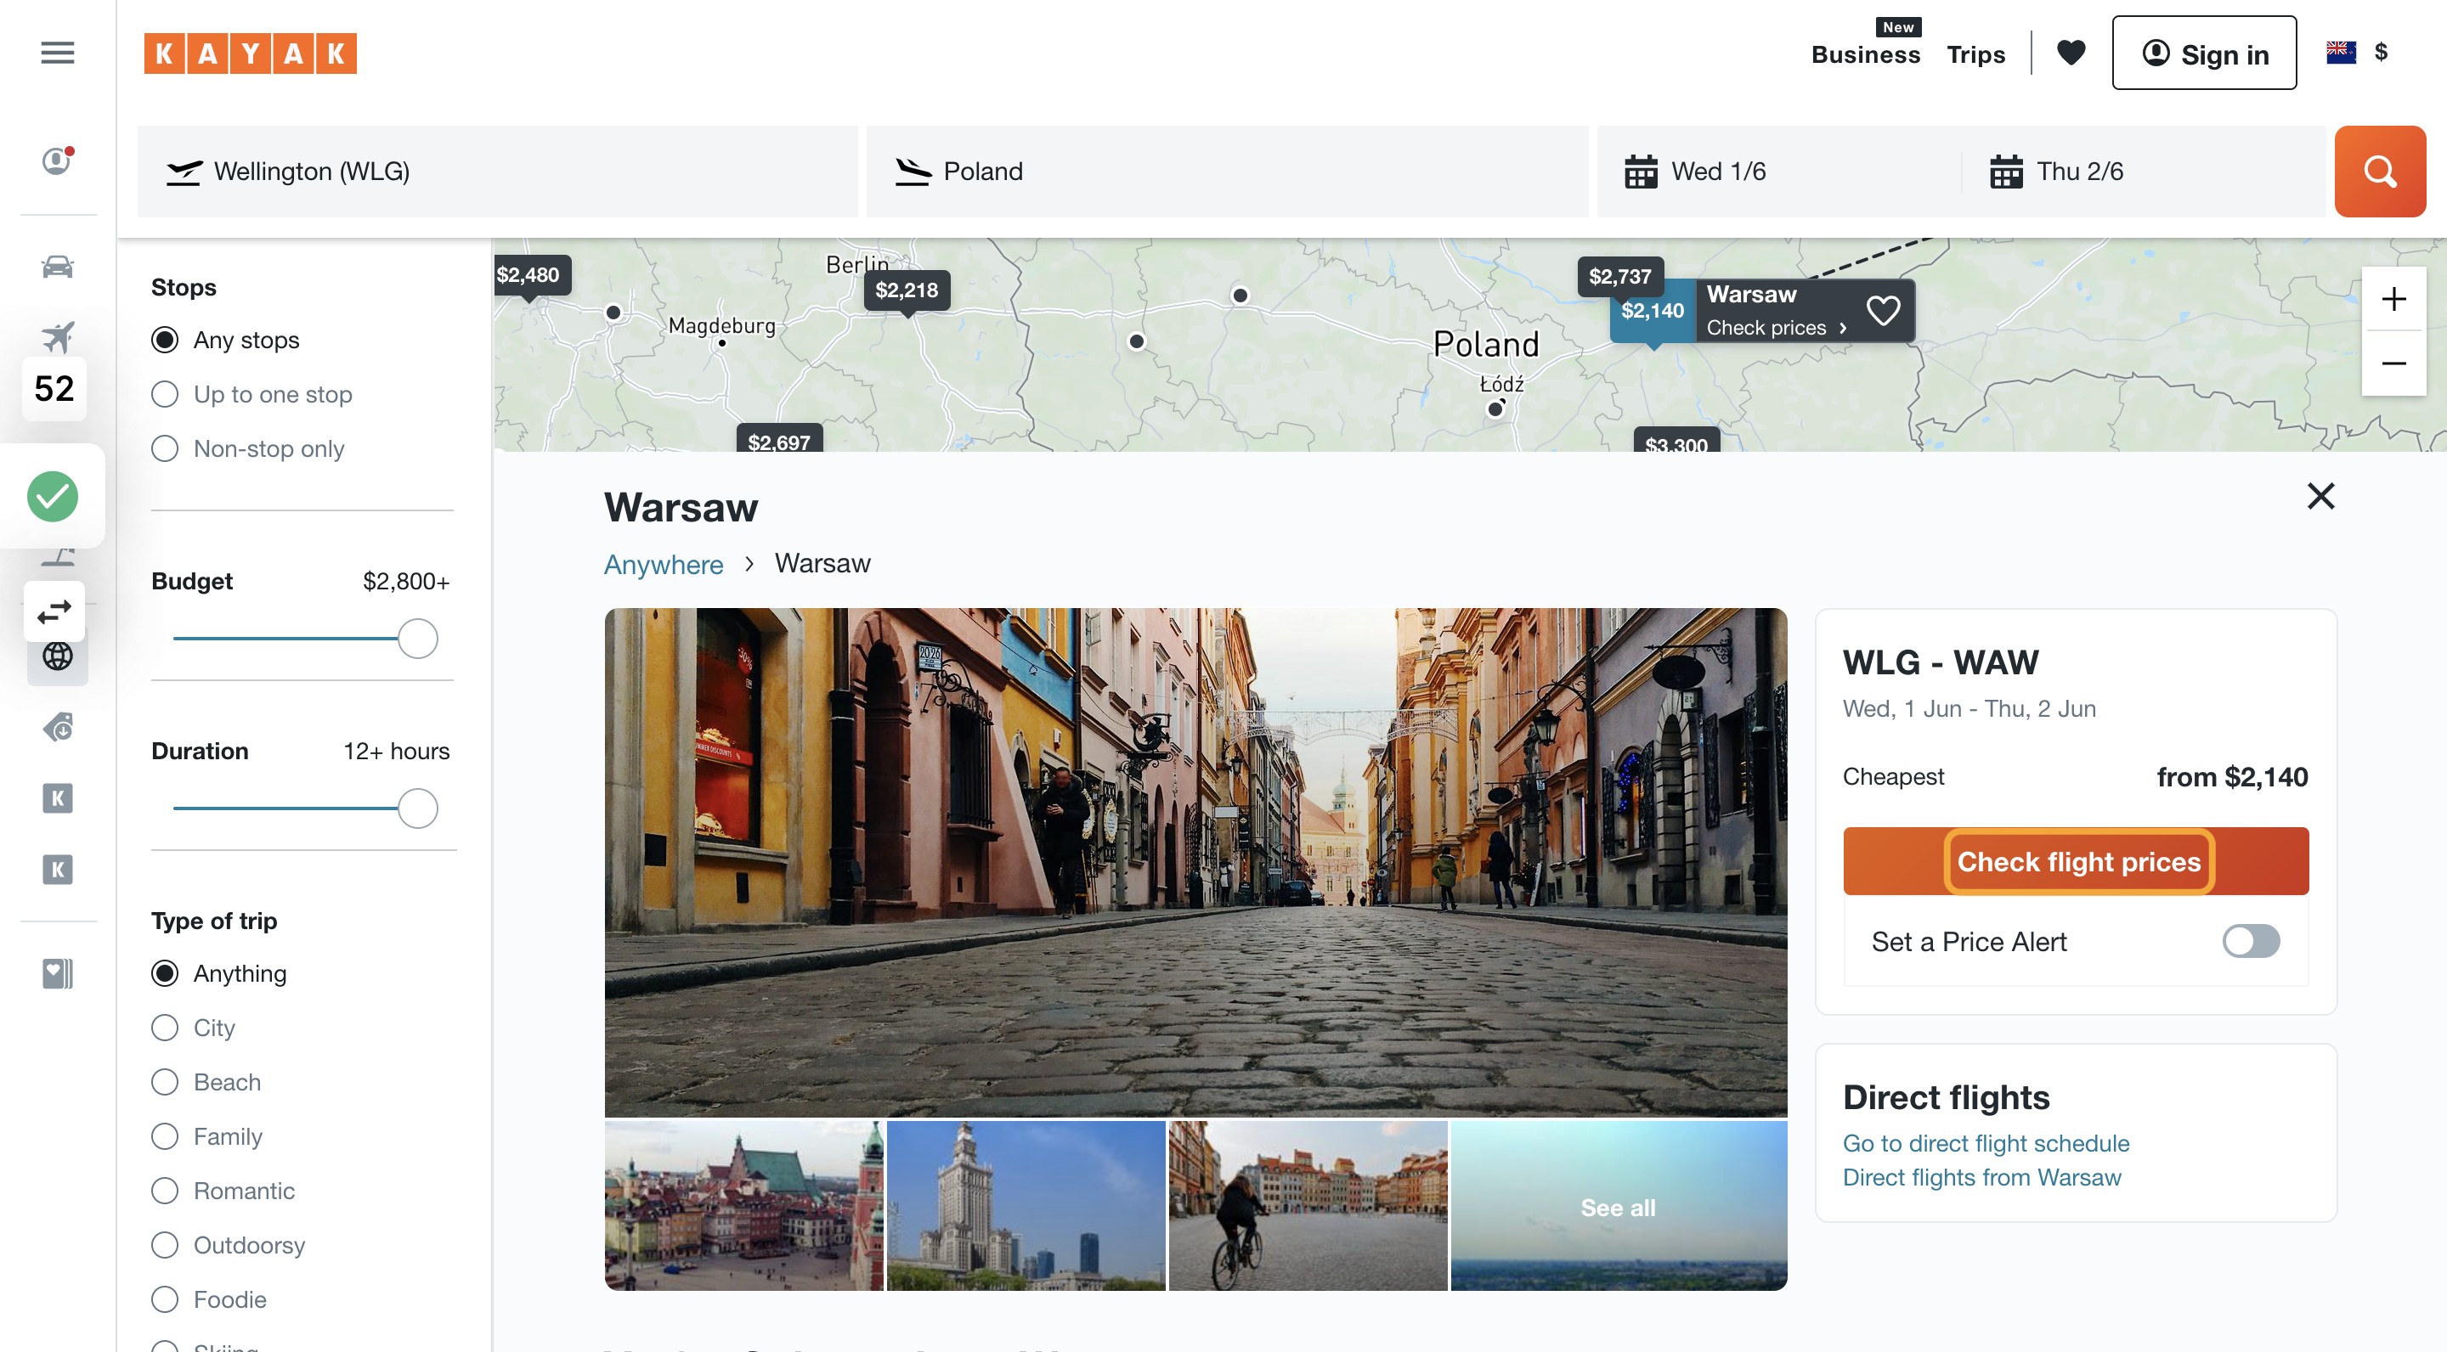Select Non-stop only radio button
Viewport: 2447px width, 1352px height.
pyautogui.click(x=164, y=448)
